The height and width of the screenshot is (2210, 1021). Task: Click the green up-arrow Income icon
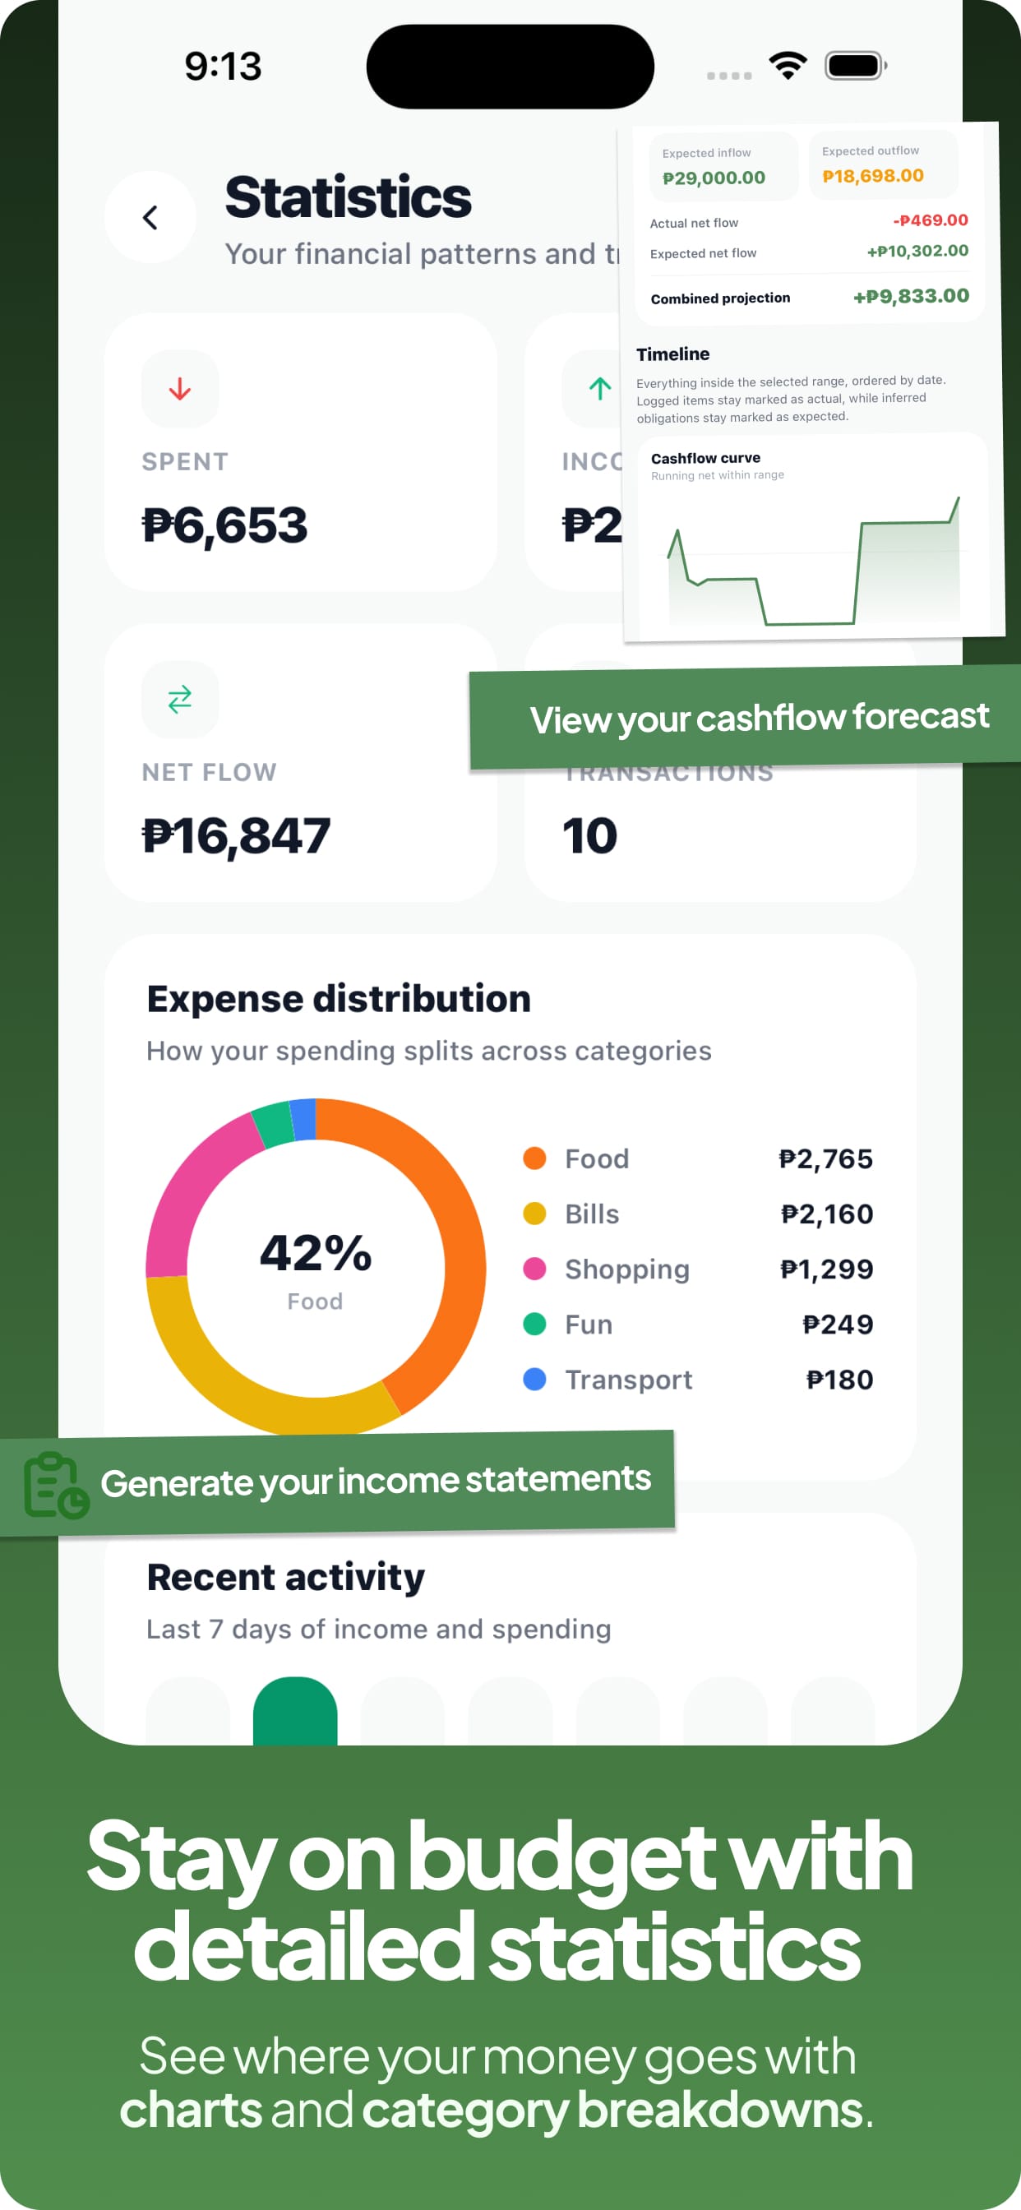tap(599, 389)
